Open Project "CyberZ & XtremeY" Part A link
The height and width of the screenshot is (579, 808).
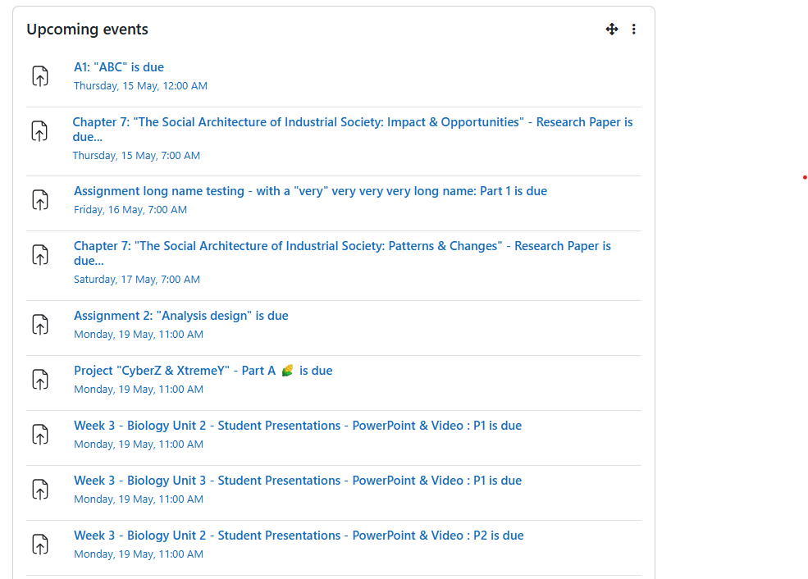203,371
